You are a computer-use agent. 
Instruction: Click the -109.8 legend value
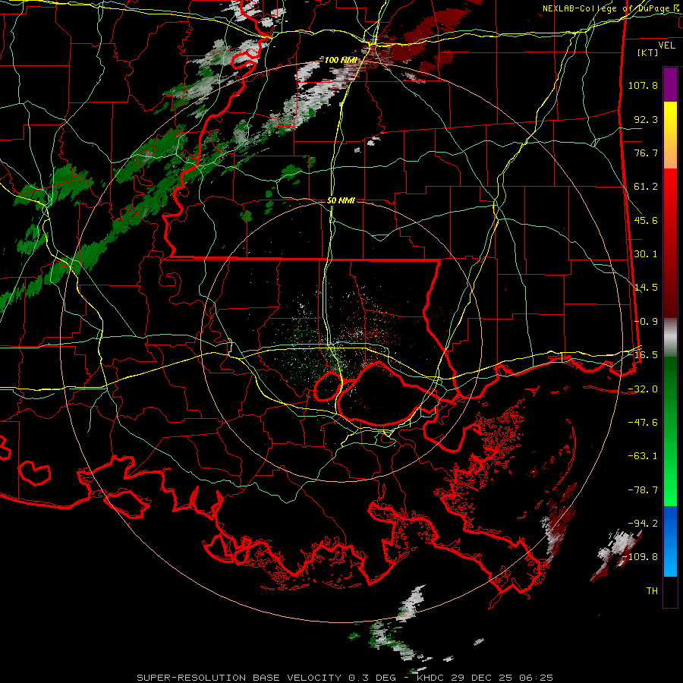640,557
